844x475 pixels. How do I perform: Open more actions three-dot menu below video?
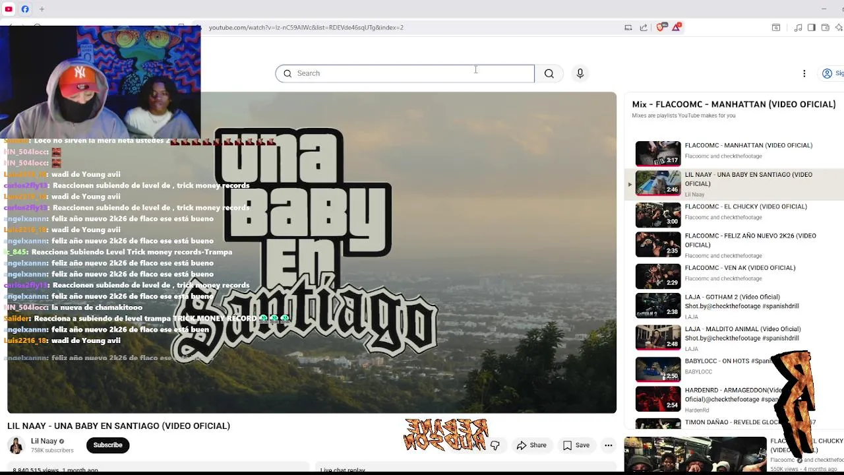pos(609,445)
